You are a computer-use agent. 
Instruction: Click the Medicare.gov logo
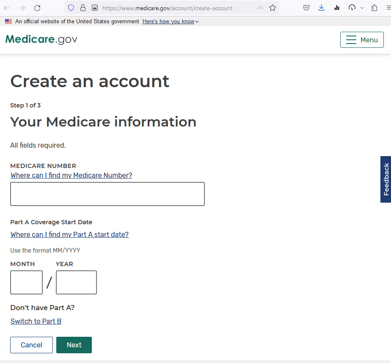pyautogui.click(x=41, y=39)
